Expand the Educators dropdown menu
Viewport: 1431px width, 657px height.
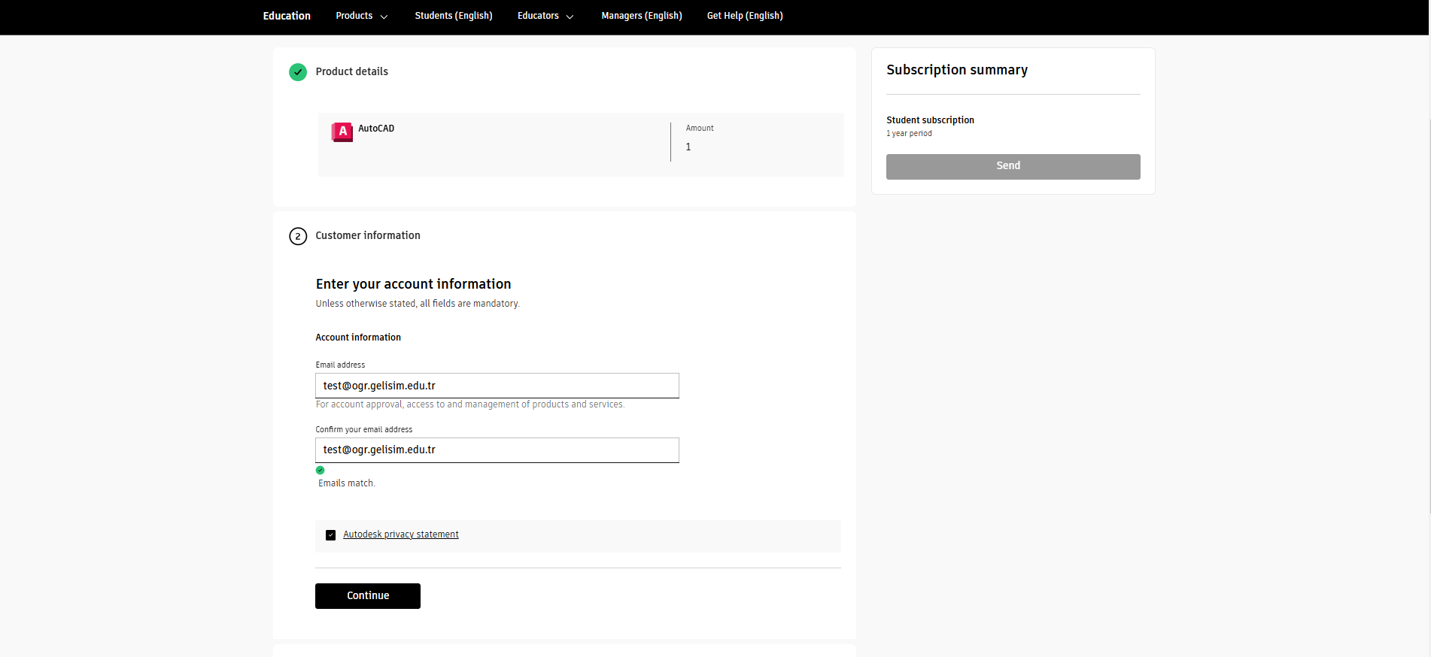[545, 16]
